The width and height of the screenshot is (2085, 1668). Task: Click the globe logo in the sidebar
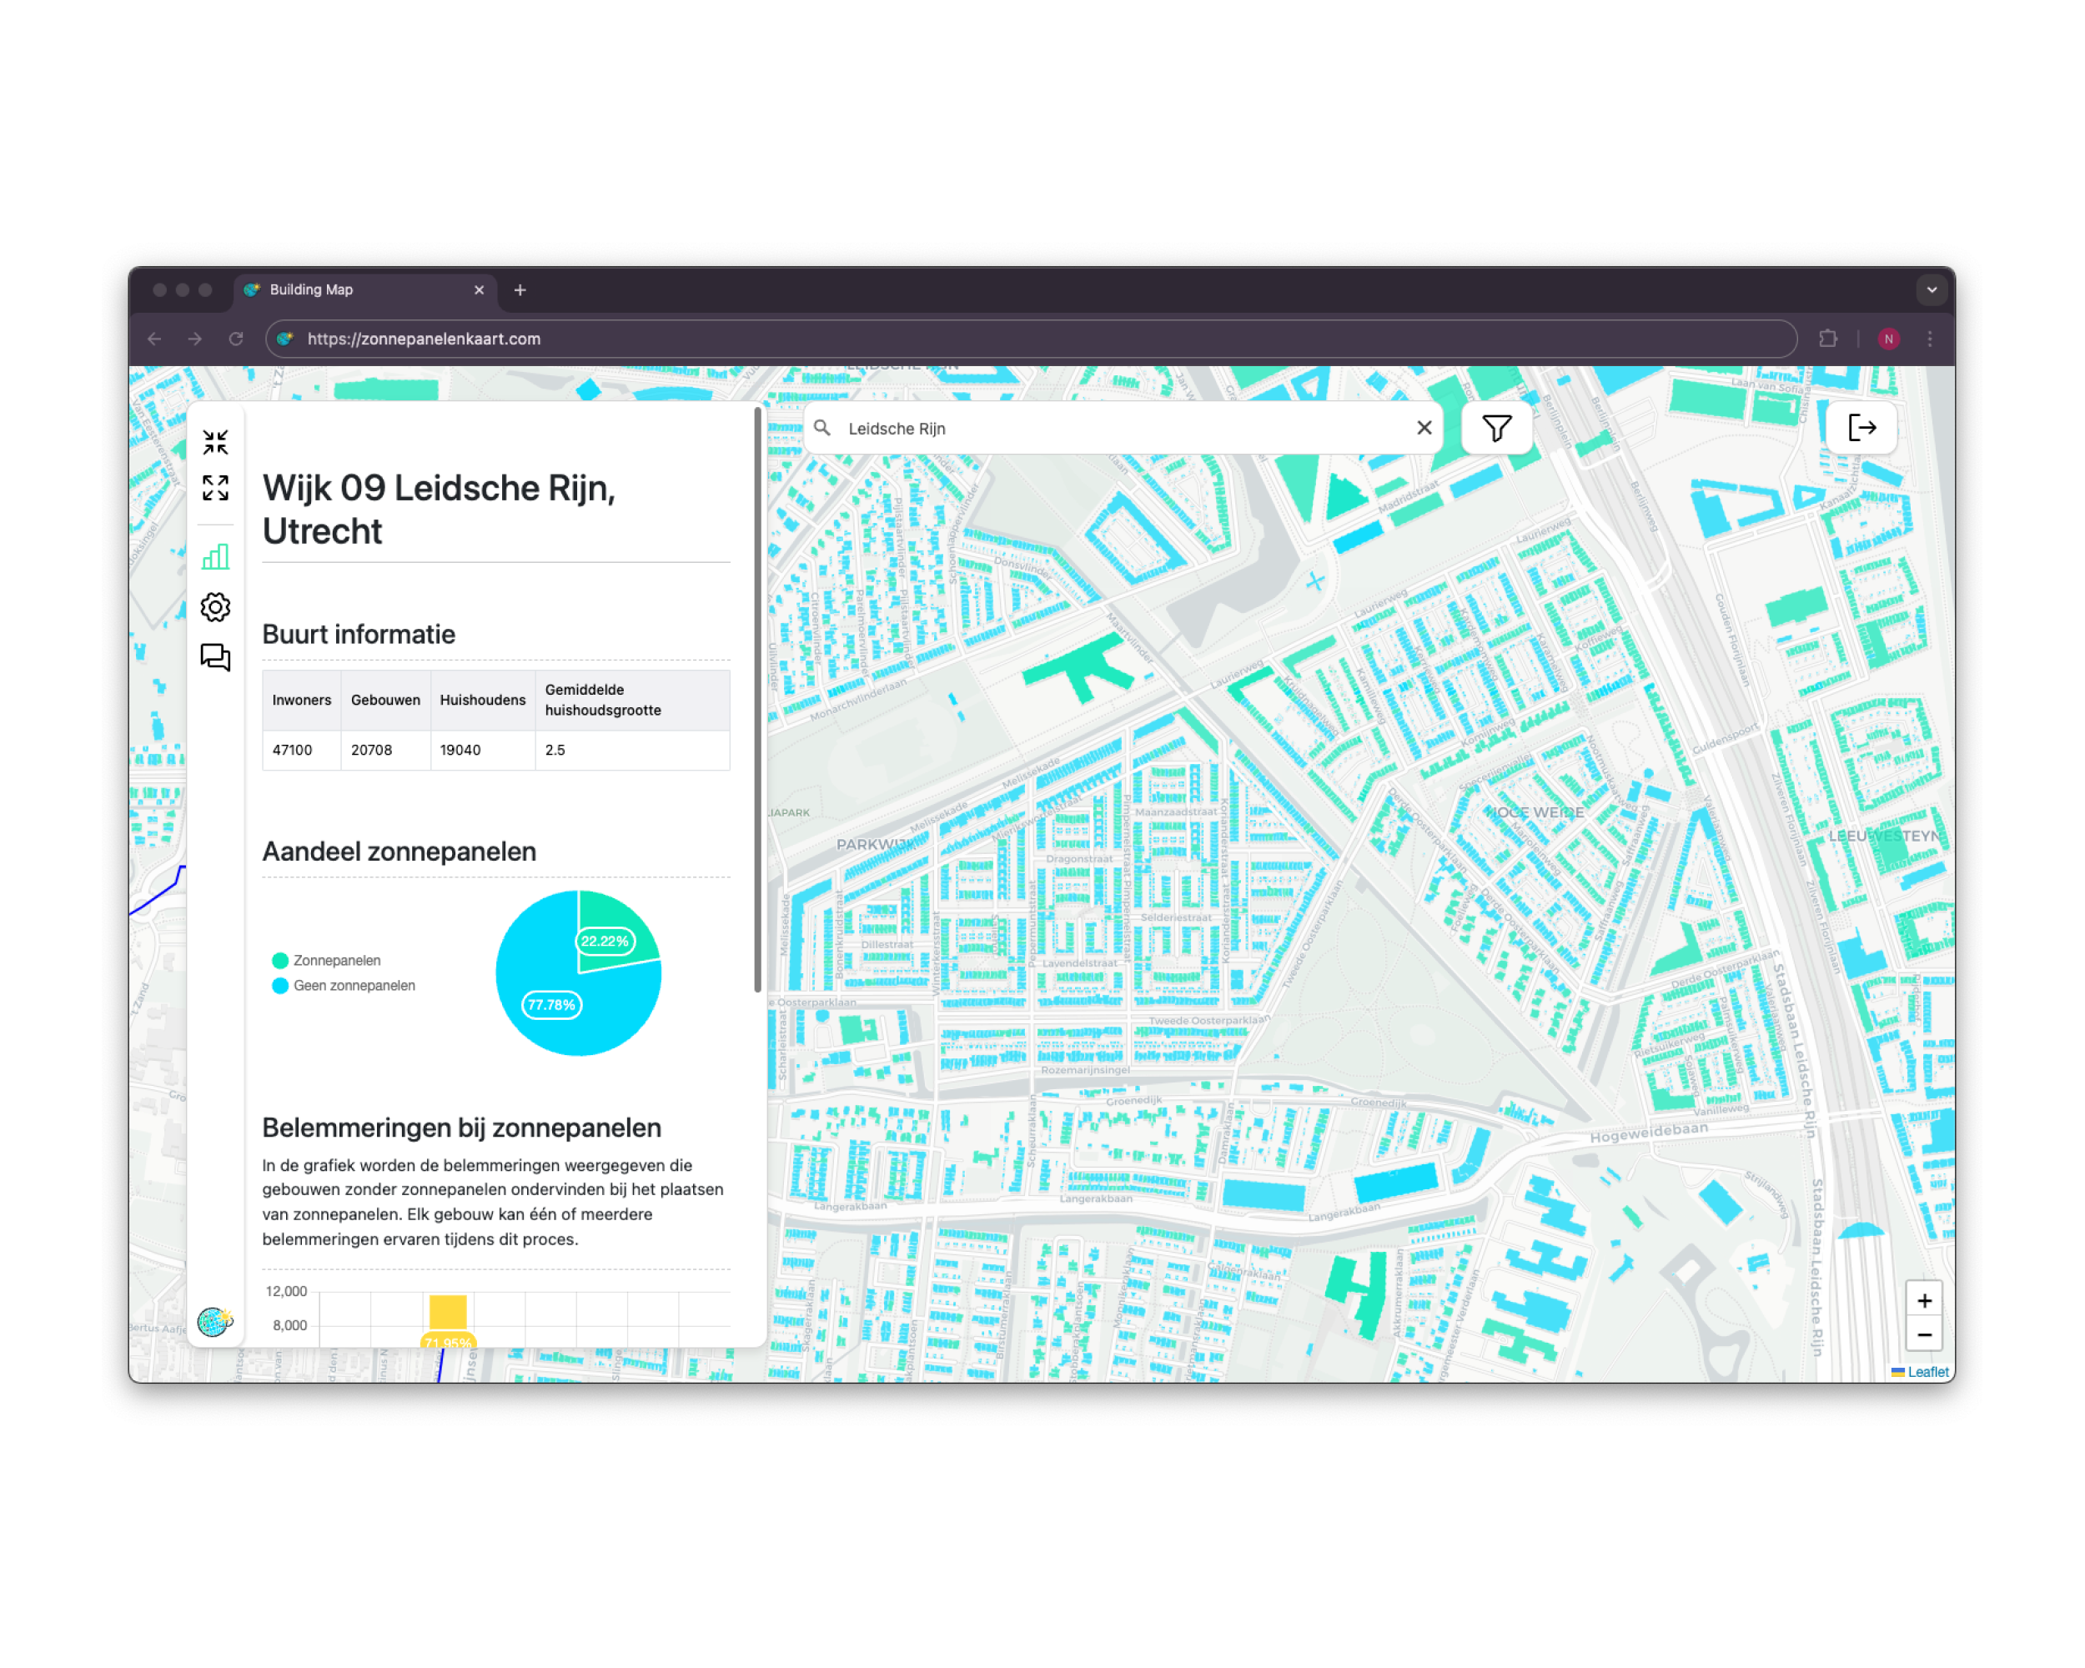214,1321
